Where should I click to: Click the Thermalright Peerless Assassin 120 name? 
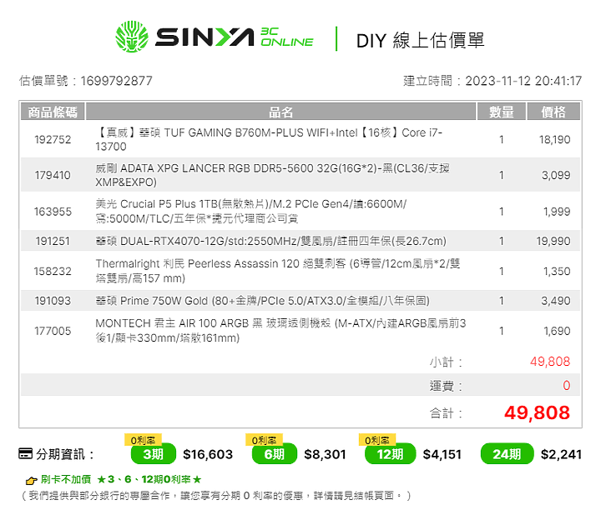[278, 271]
